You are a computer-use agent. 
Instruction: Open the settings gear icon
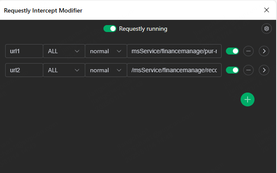click(267, 29)
